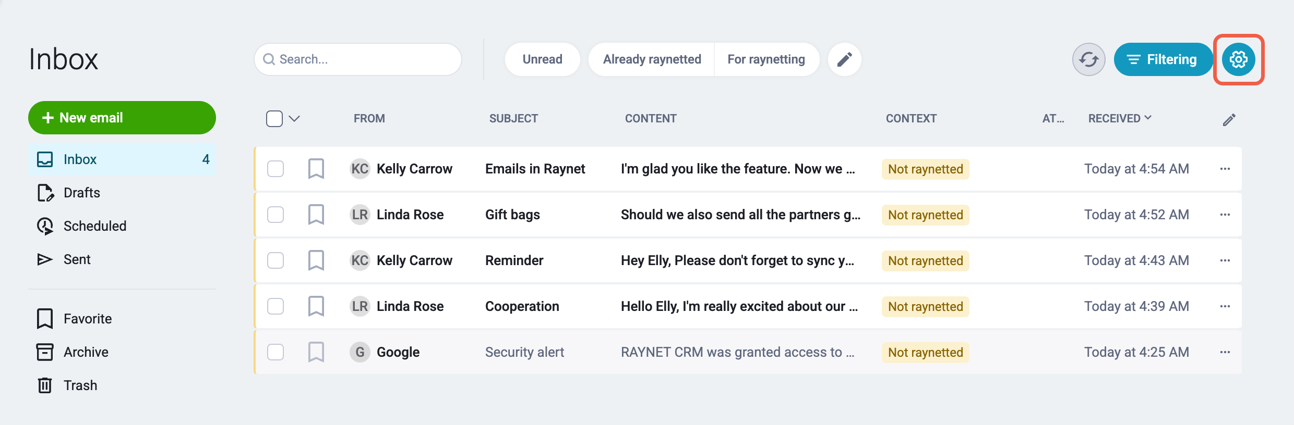
Task: Click the Today at 4:39 AM timestamp
Action: coord(1136,306)
